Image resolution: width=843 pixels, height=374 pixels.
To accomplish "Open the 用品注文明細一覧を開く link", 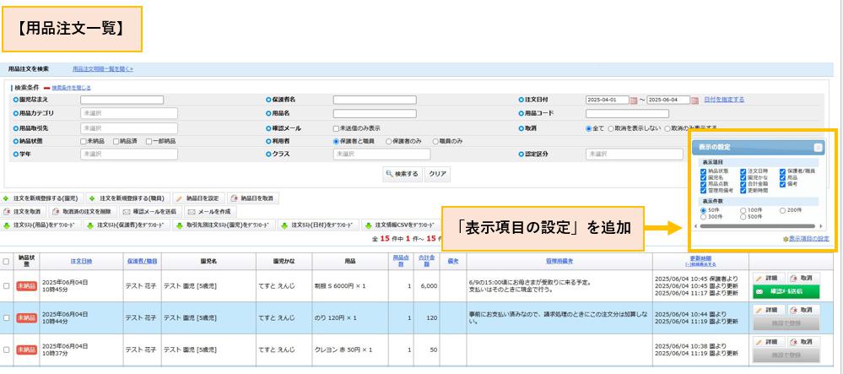I will (x=102, y=68).
